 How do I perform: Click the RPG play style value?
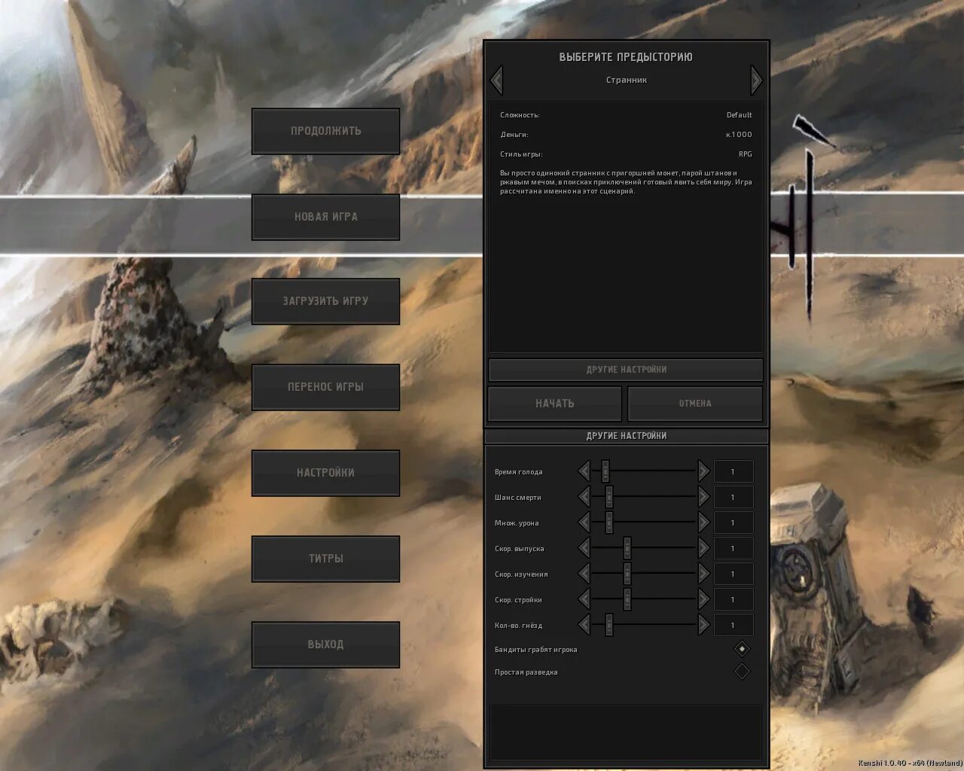pos(745,154)
